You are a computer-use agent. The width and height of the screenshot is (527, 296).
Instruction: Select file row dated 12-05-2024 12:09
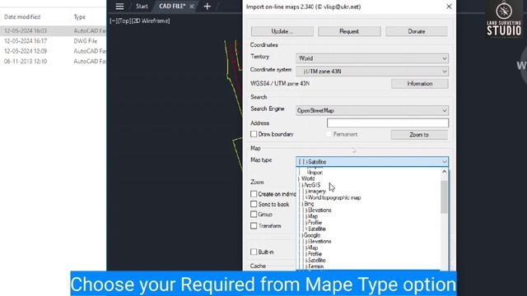point(53,51)
